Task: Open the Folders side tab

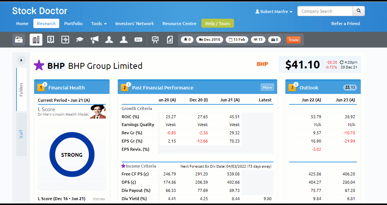Action: click(21, 89)
